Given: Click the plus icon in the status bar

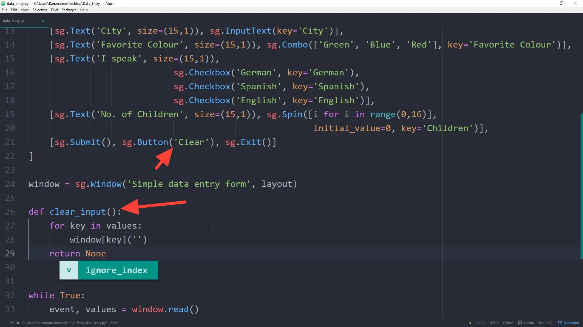Looking at the screenshot, I should (x=12, y=323).
